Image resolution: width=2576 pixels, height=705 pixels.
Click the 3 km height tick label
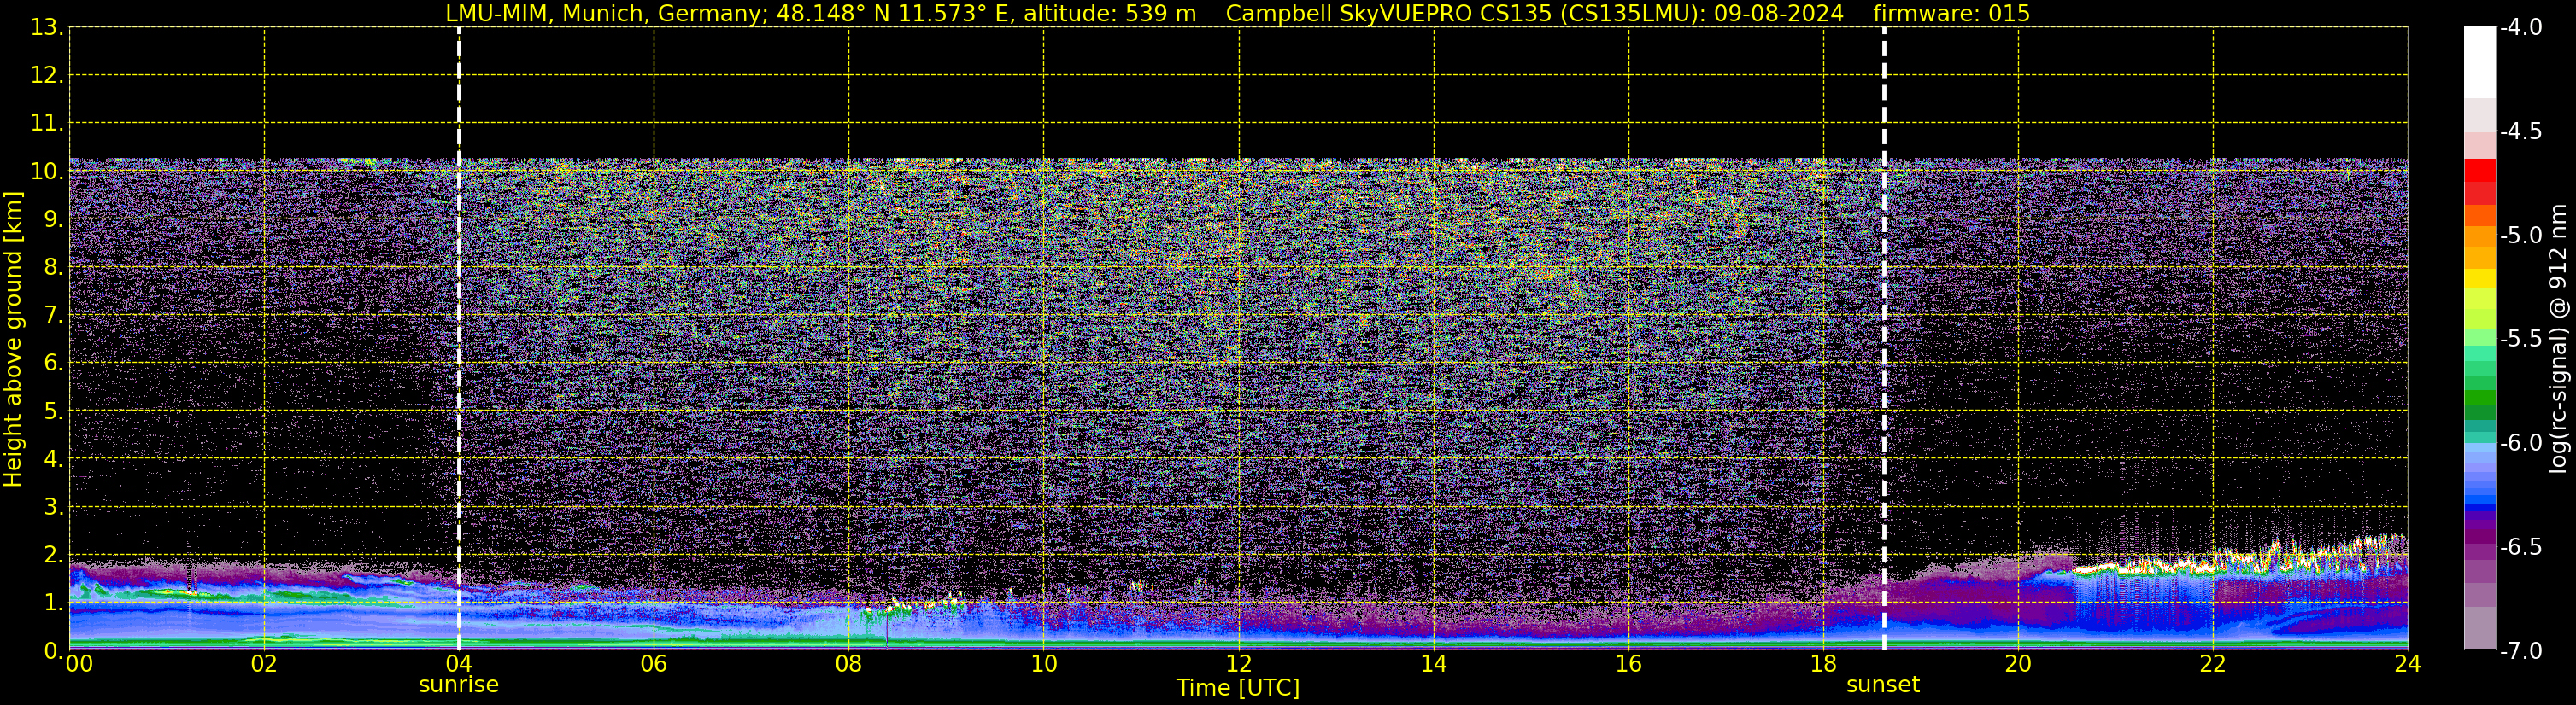point(52,506)
